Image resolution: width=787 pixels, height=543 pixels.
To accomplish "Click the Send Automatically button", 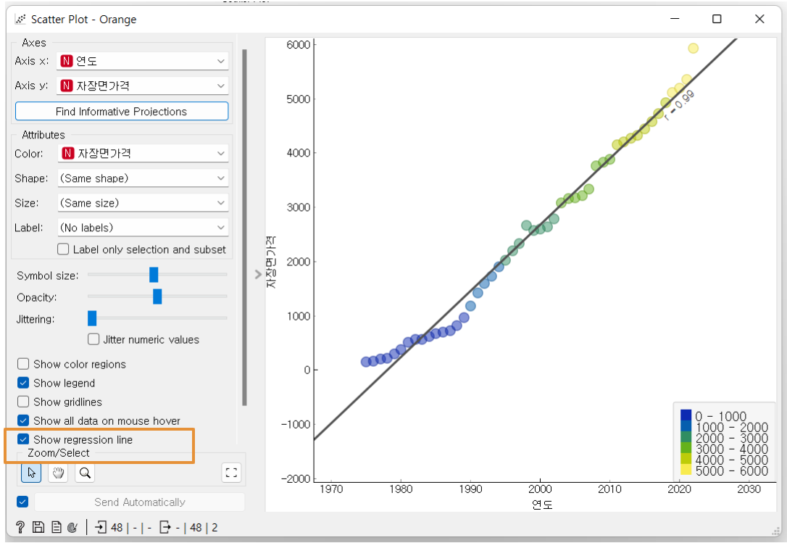I will 140,502.
